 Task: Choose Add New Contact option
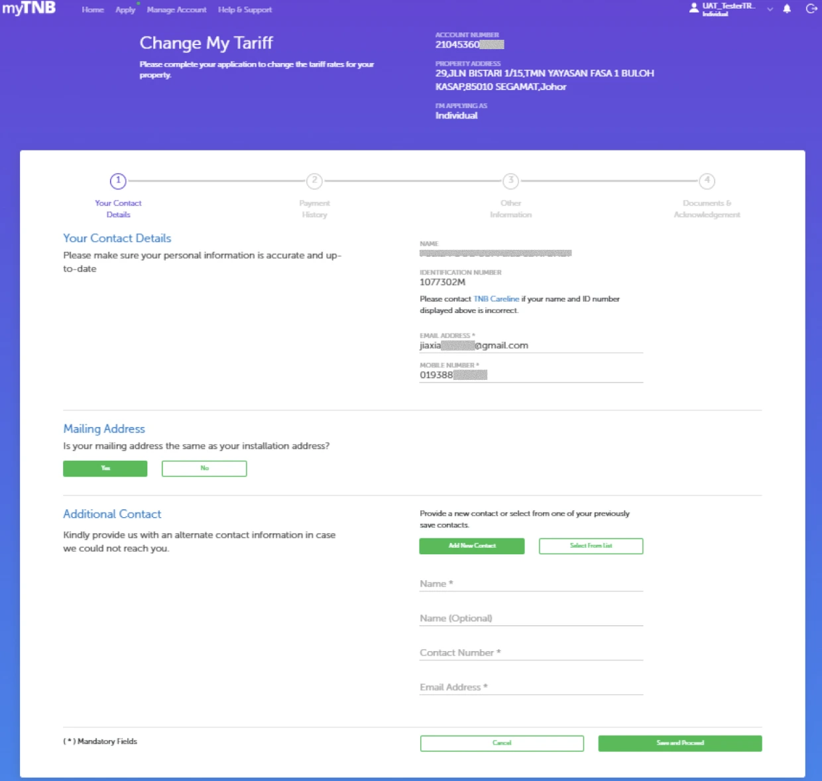(x=472, y=546)
